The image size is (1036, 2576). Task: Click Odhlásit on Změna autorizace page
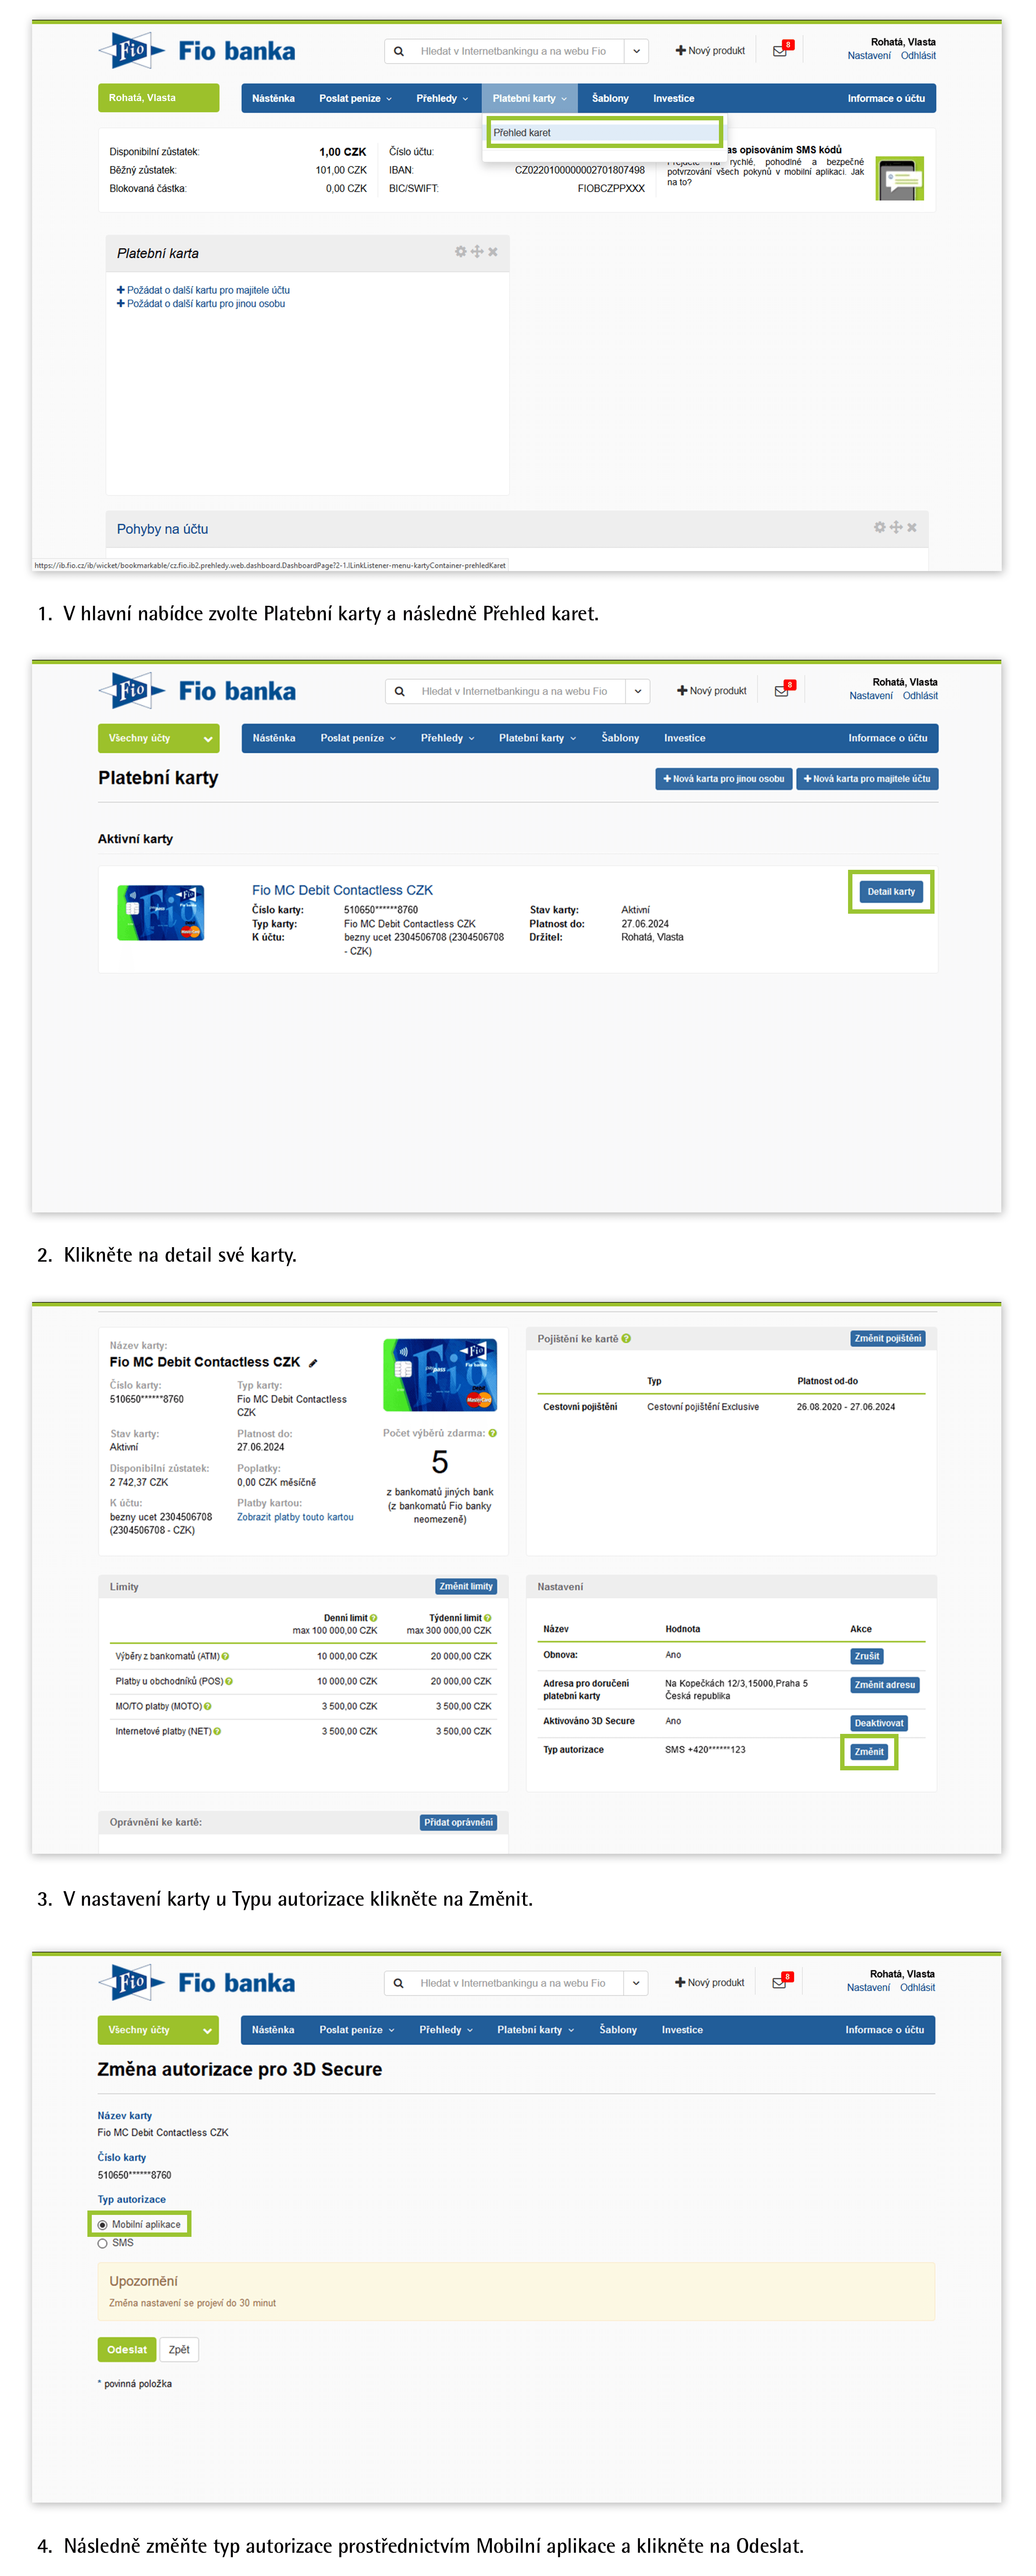[917, 1988]
